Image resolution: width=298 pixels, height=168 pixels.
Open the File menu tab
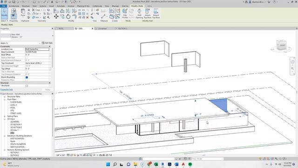[x=3, y=6]
